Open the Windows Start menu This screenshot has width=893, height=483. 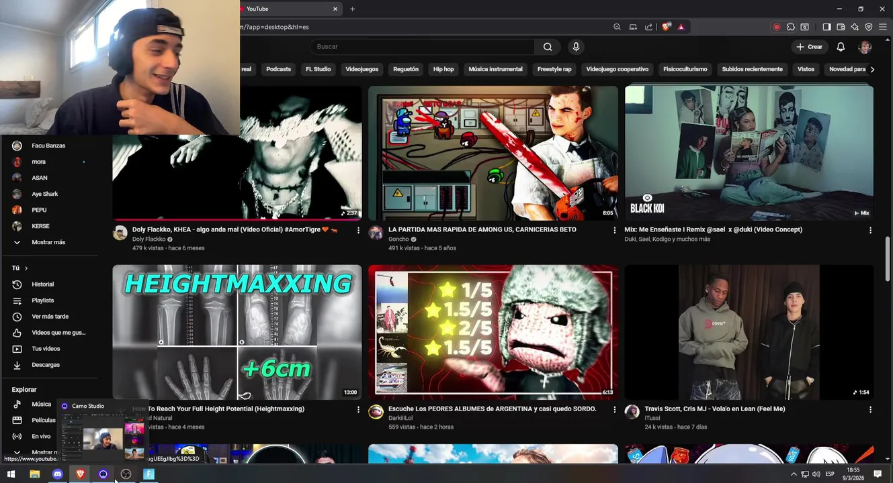tap(11, 474)
